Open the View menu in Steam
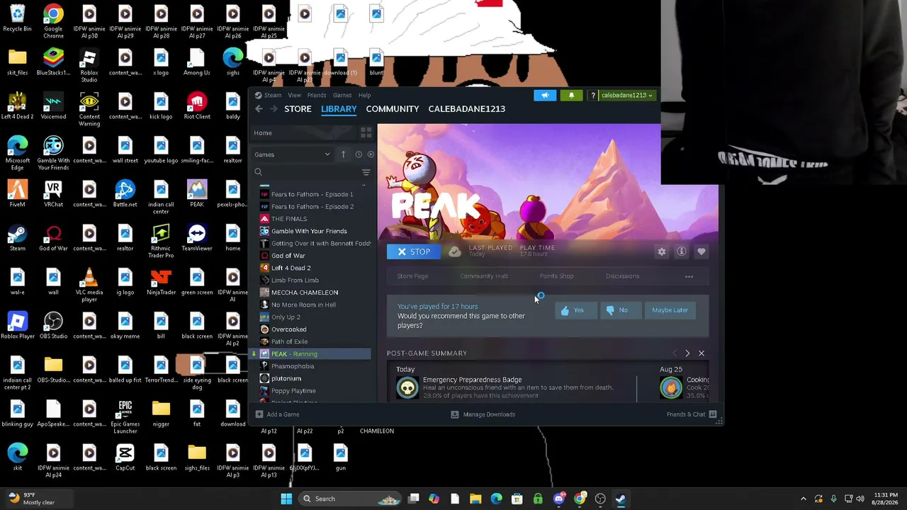The height and width of the screenshot is (510, 907). (294, 96)
